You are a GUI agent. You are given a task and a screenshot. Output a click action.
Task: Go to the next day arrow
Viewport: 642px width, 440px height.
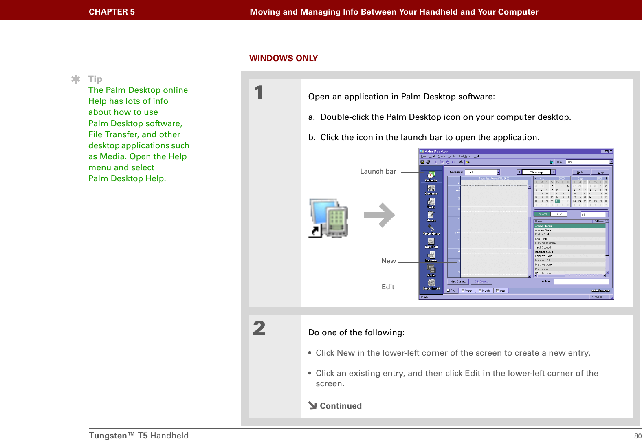pos(553,172)
